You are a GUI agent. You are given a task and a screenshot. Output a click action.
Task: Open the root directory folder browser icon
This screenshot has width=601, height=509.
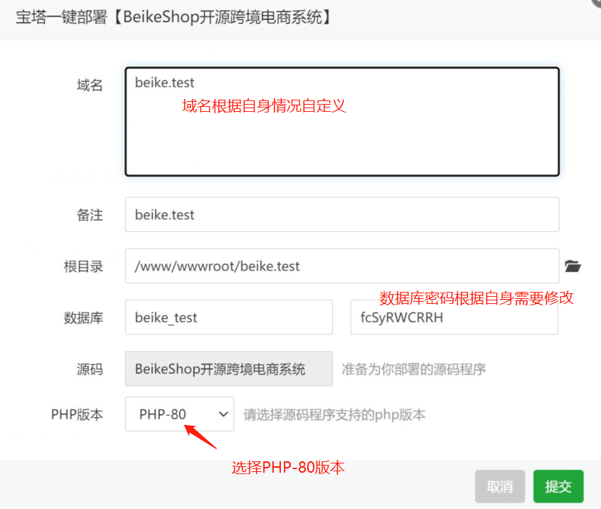point(573,266)
